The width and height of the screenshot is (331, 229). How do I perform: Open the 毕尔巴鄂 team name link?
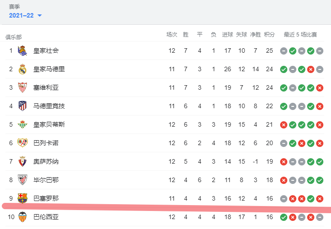coord(46,180)
